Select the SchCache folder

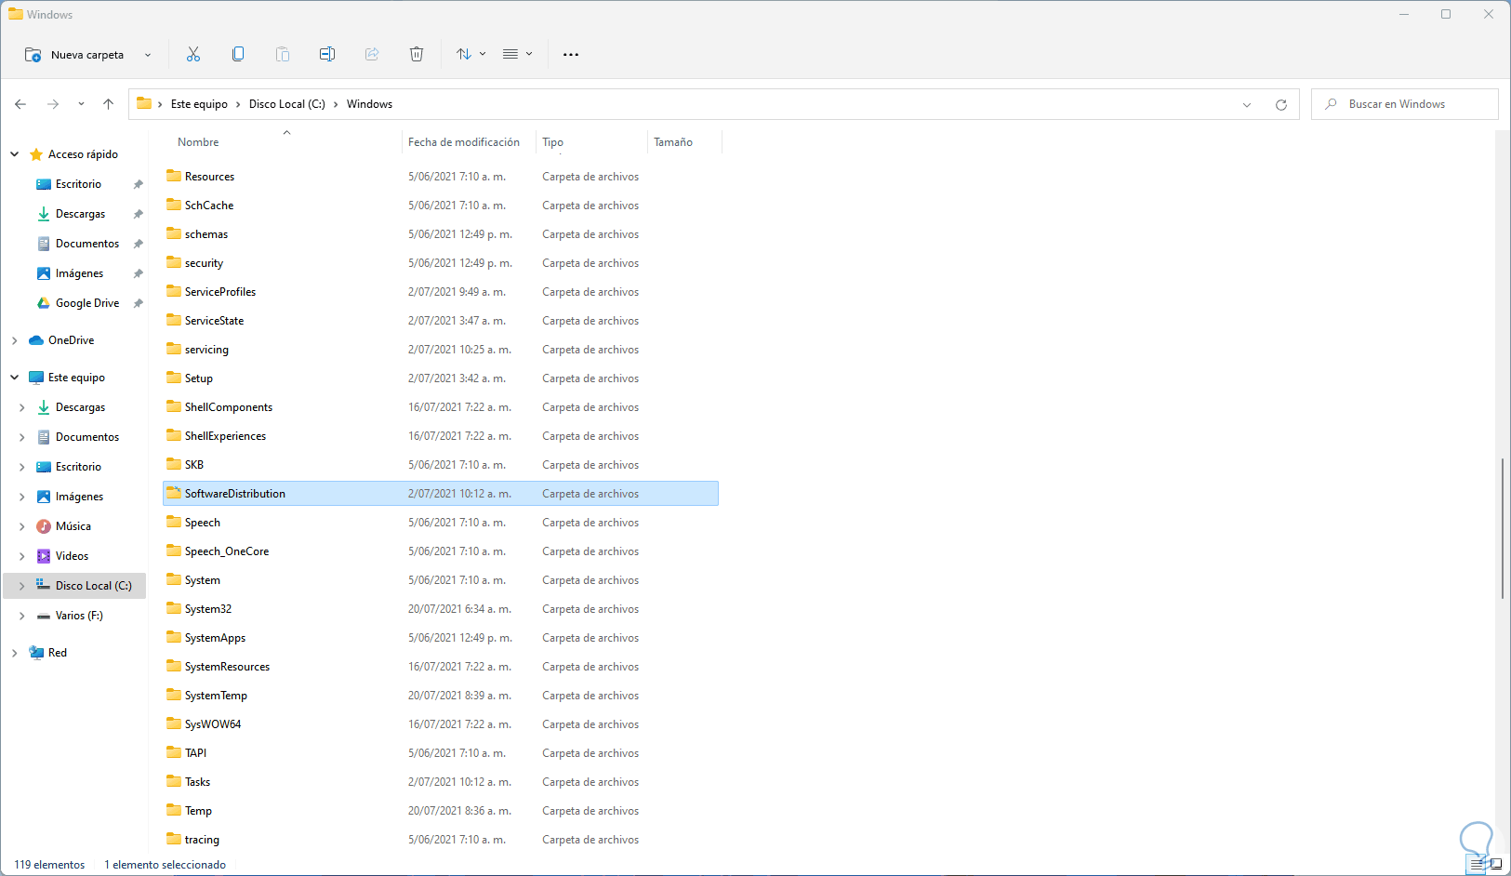point(441,206)
